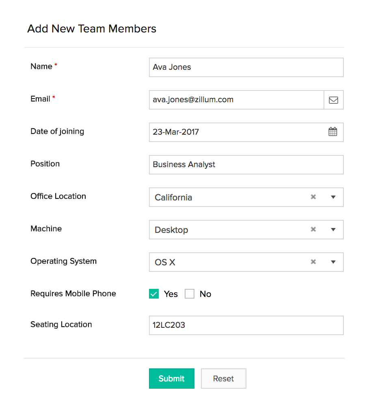Click the Desktop selected value text
This screenshot has width=369, height=413.
click(x=171, y=230)
